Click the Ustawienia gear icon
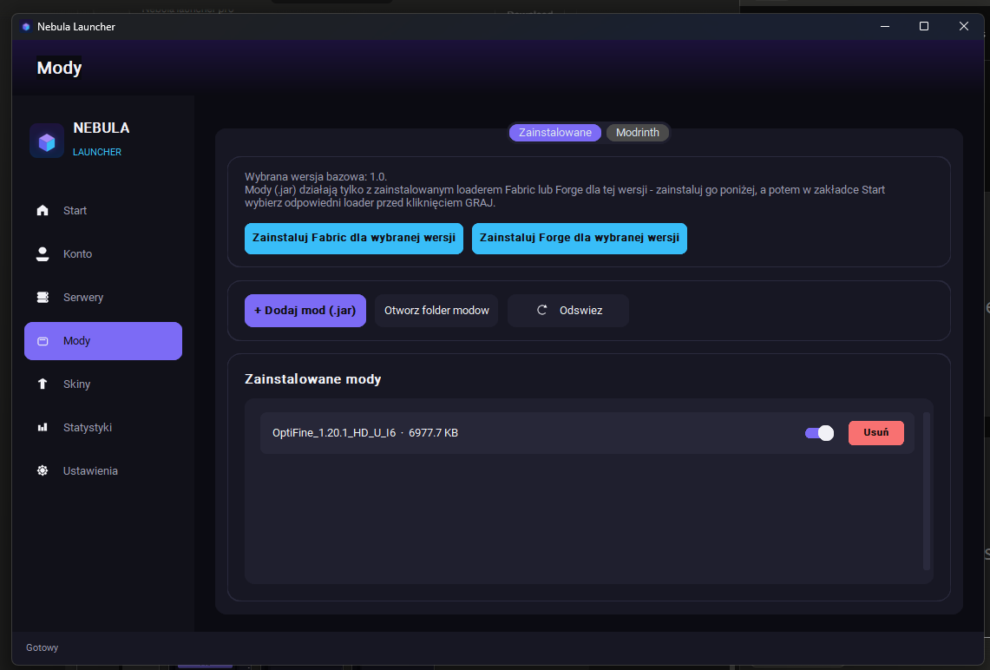Image resolution: width=990 pixels, height=670 pixels. pyautogui.click(x=43, y=470)
